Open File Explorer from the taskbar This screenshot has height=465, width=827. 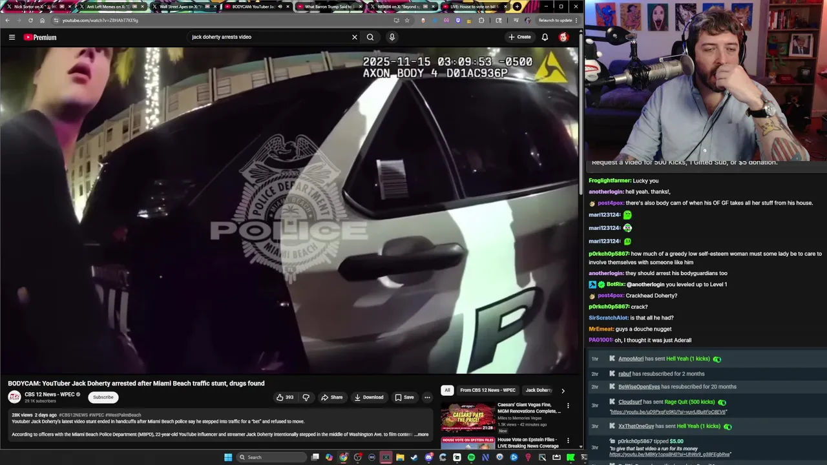coord(400,457)
